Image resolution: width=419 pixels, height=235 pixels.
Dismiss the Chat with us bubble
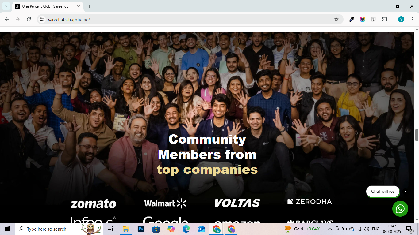click(x=405, y=192)
